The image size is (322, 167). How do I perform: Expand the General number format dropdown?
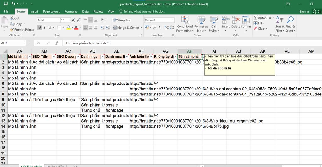pyautogui.click(x=173, y=20)
